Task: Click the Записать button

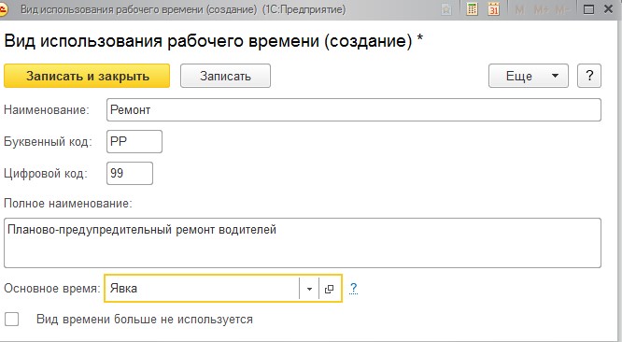Action: pyautogui.click(x=225, y=76)
